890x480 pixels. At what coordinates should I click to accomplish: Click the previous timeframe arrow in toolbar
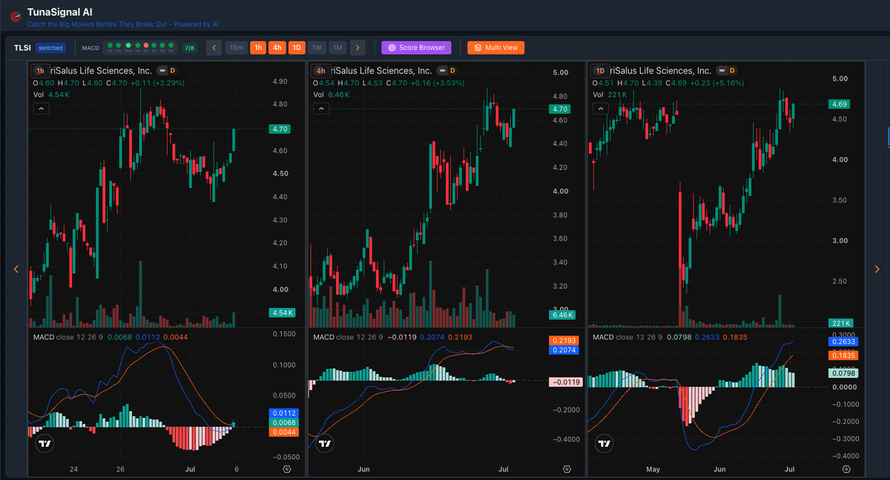click(214, 47)
